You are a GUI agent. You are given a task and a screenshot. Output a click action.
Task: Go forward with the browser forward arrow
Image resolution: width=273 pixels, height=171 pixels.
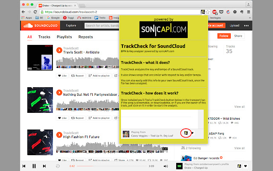coord(29,12)
